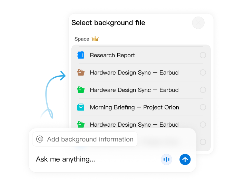Image resolution: width=245 pixels, height=185 pixels.
Task: Click the green icon directly below Morning Briefing
Action: (81, 124)
